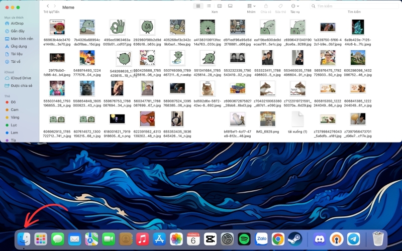The height and width of the screenshot is (251, 402).
Task: Click file name 618001621_7919918605...6_n.png
Action: click(x=117, y=134)
